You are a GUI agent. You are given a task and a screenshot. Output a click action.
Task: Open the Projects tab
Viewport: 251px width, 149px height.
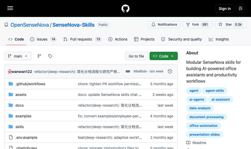(144, 39)
